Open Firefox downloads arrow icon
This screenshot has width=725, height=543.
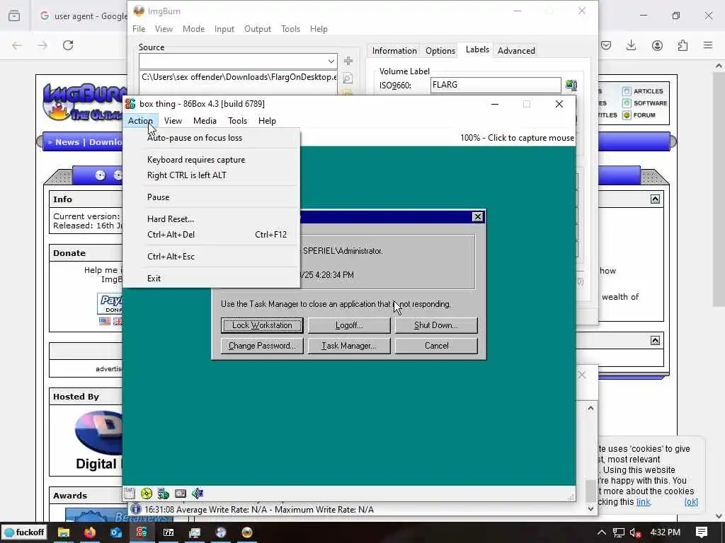[x=631, y=45]
